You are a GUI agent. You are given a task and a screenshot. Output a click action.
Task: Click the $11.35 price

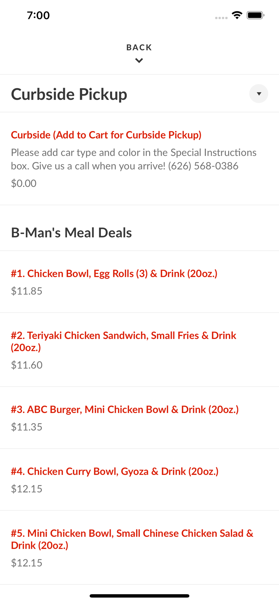27,427
